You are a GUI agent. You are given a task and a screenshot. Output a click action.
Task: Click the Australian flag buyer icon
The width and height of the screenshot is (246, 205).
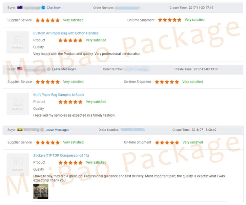20,7
